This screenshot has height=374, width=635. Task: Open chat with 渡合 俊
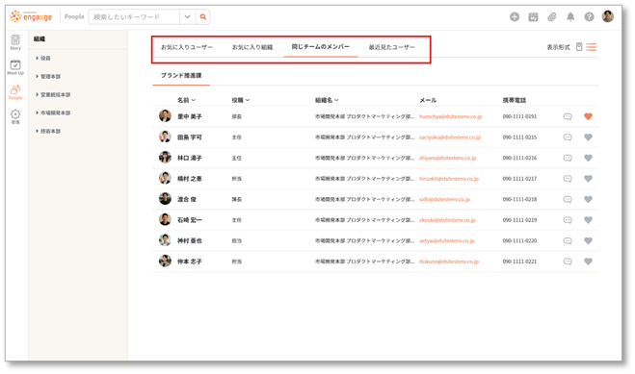(x=568, y=200)
